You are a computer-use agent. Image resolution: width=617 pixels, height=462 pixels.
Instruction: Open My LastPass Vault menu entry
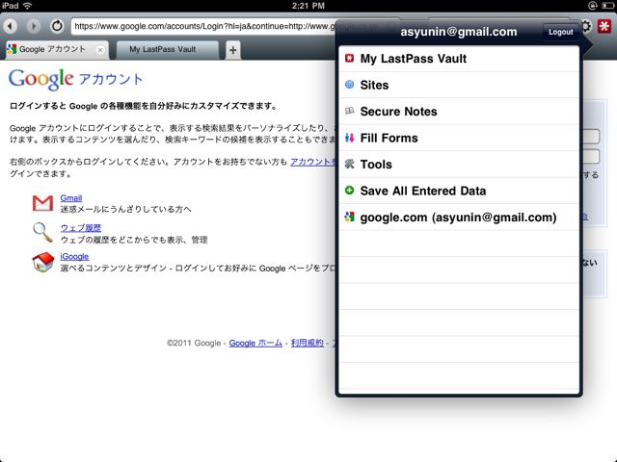[459, 59]
